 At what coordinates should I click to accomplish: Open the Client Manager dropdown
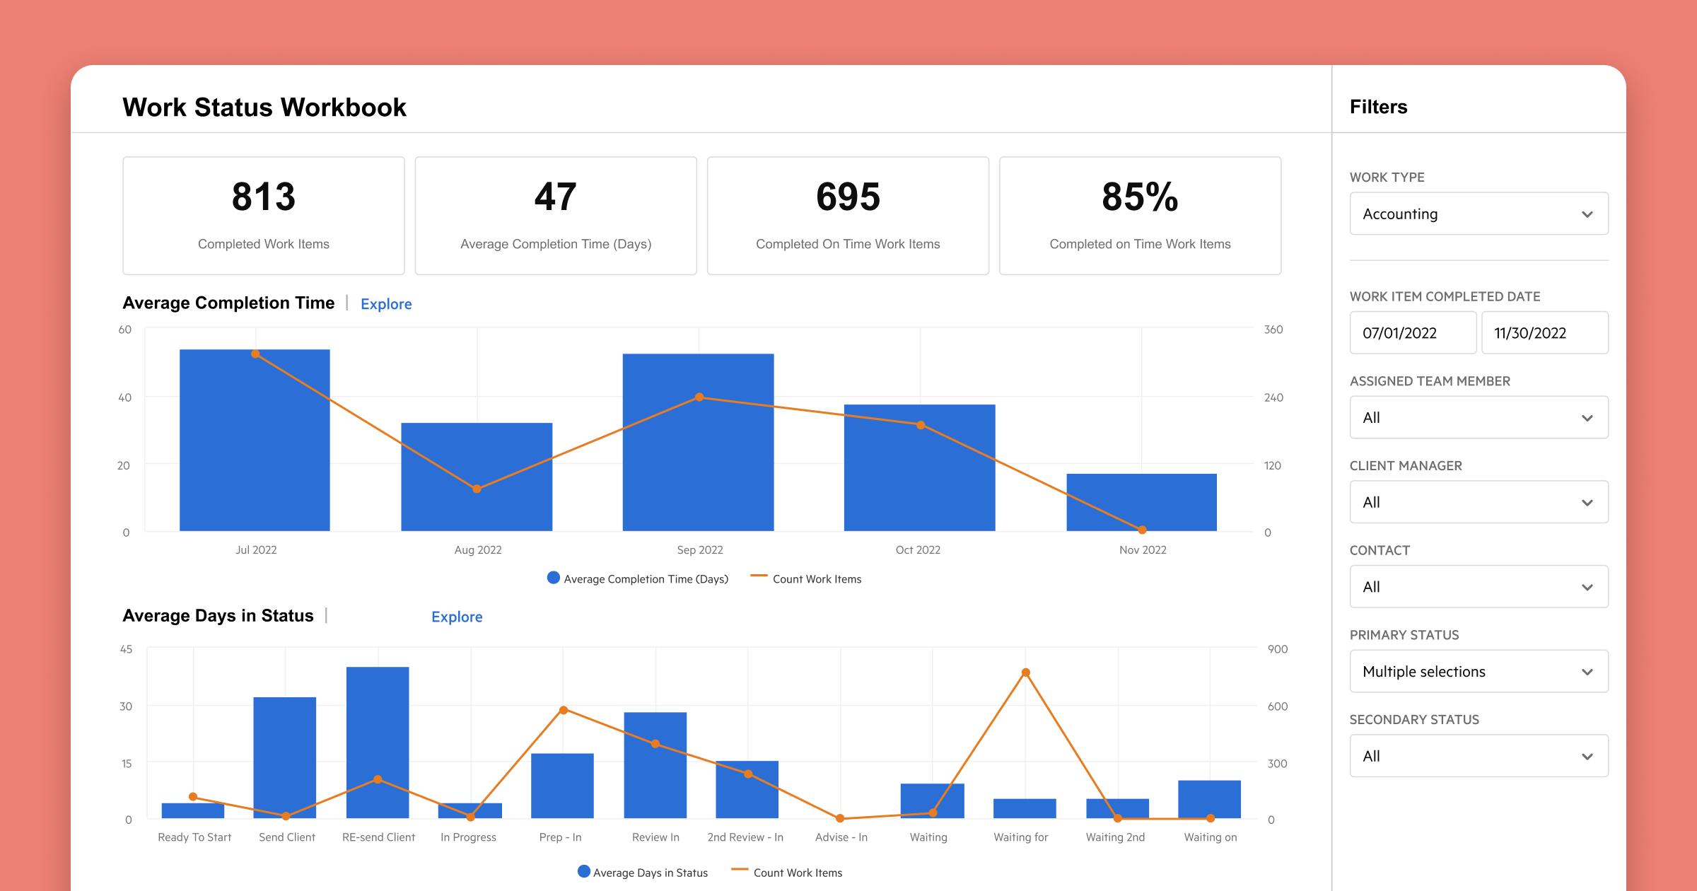pyautogui.click(x=1479, y=502)
